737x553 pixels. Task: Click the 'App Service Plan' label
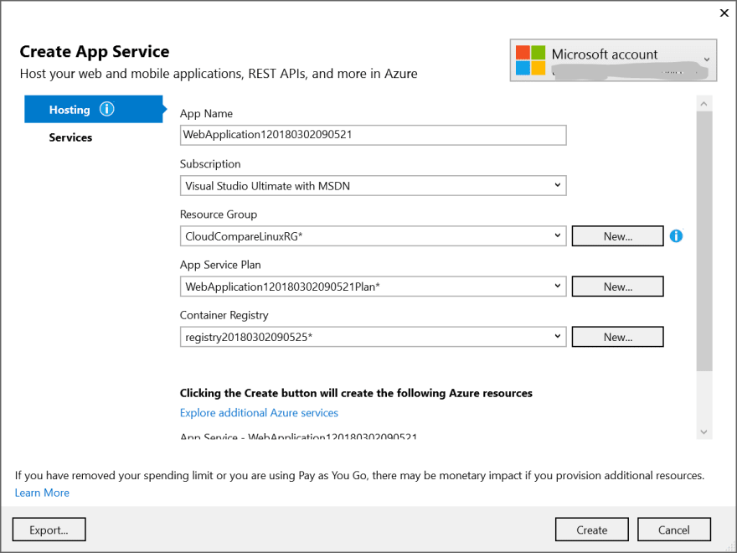point(220,265)
